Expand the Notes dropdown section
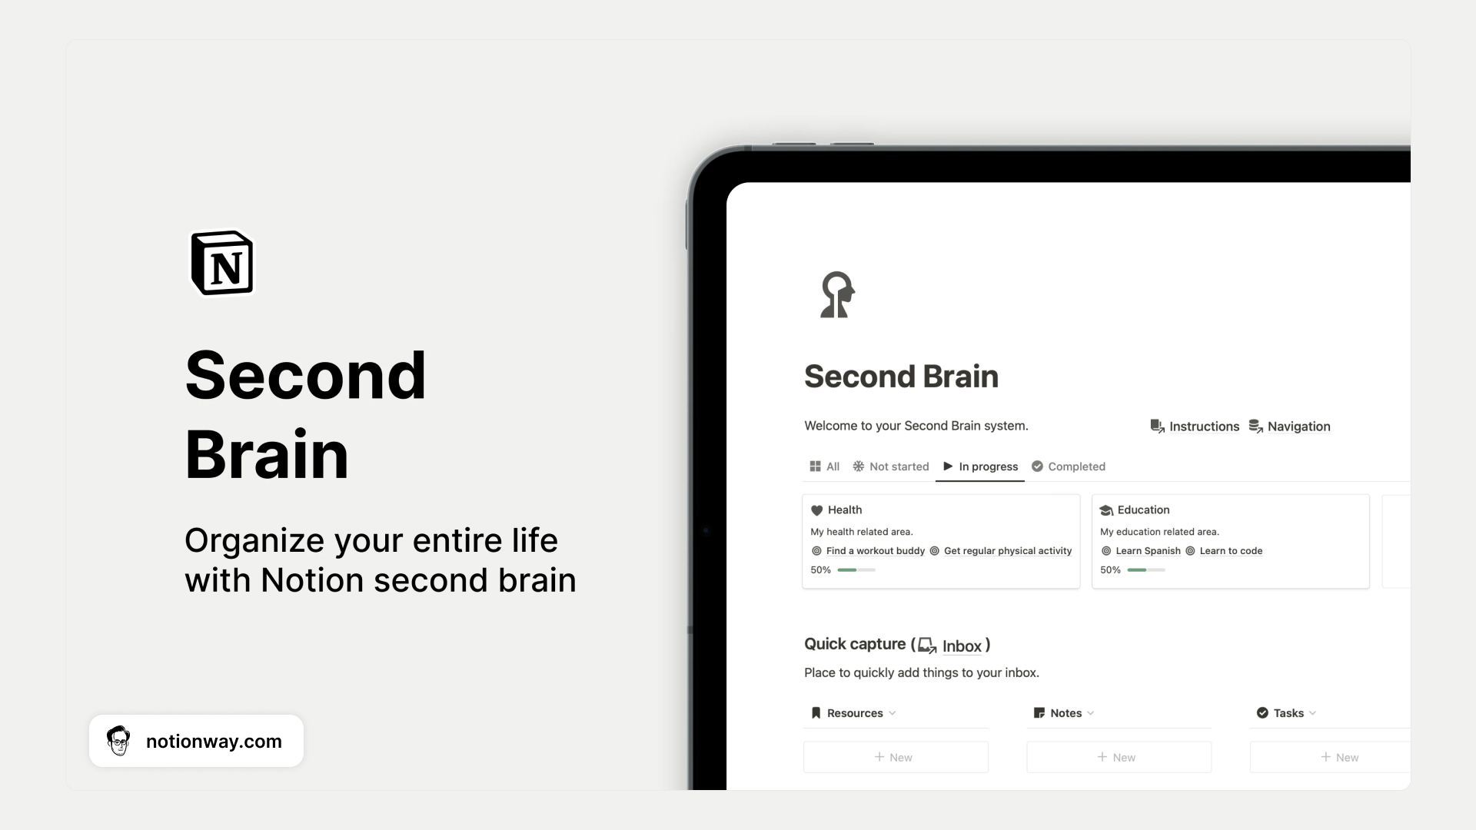 point(1091,712)
